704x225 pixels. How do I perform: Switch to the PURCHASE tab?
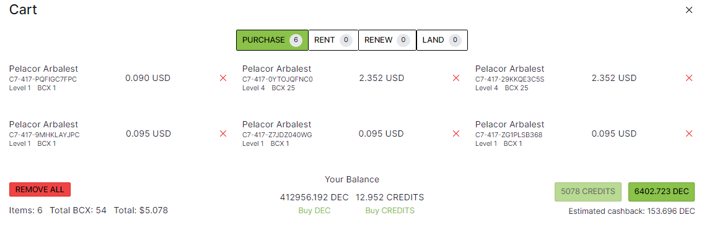[x=272, y=40]
